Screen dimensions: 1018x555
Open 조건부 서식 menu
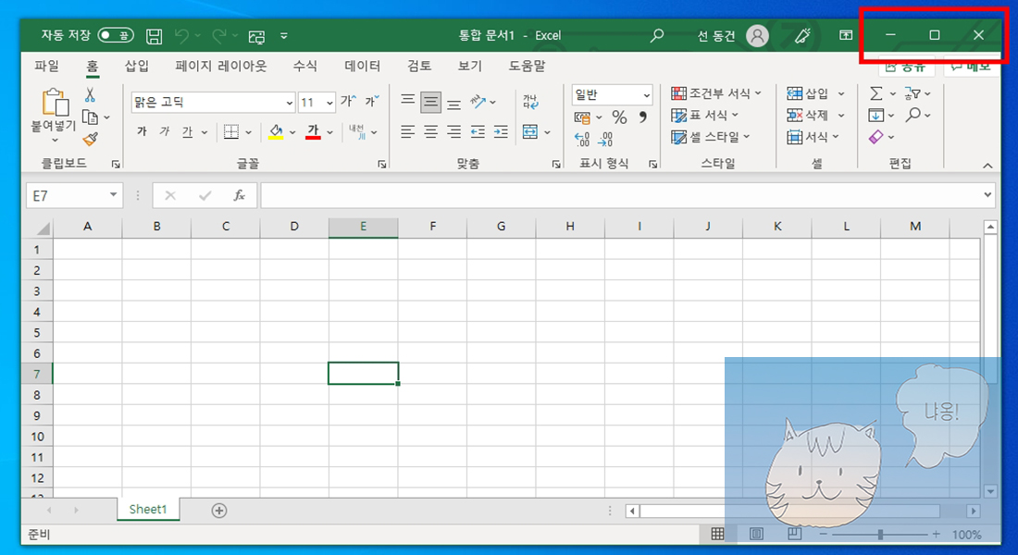coord(716,93)
